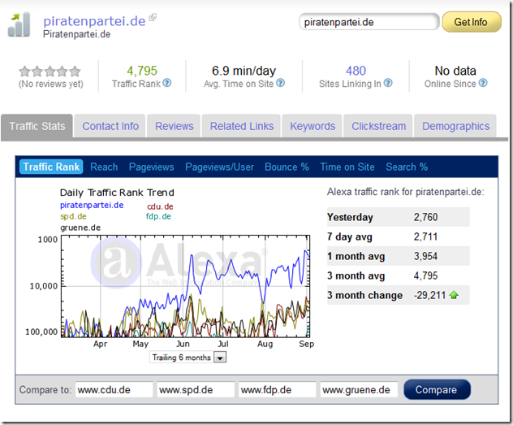
Task: Open the piratenpartei.de title link
Action: 94,21
